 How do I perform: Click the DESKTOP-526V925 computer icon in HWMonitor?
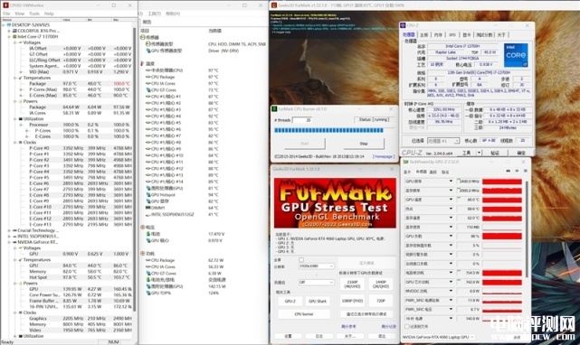tap(9, 24)
